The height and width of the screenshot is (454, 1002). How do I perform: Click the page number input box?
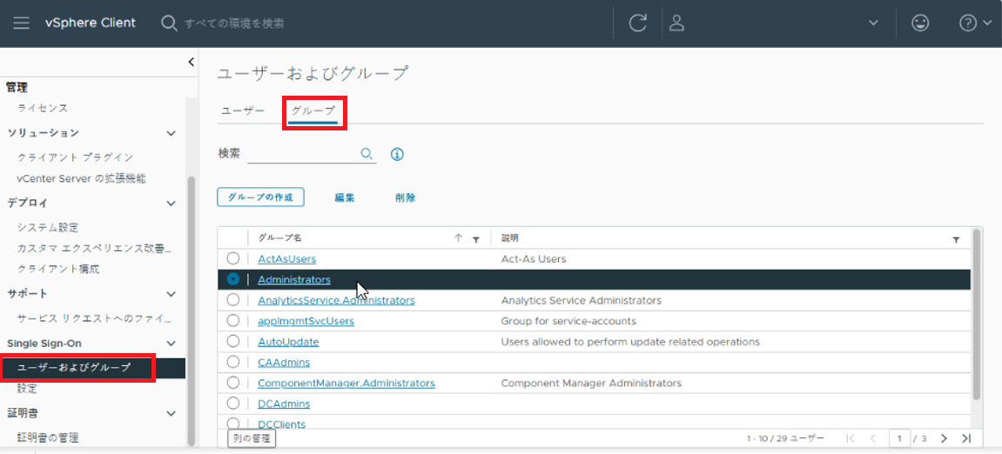click(x=900, y=438)
